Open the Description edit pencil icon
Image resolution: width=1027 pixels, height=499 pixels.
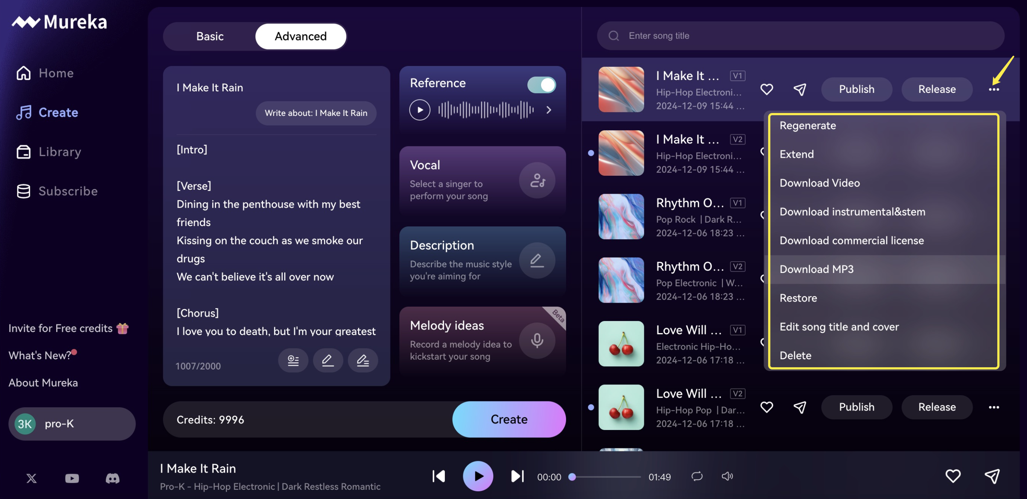pos(537,261)
